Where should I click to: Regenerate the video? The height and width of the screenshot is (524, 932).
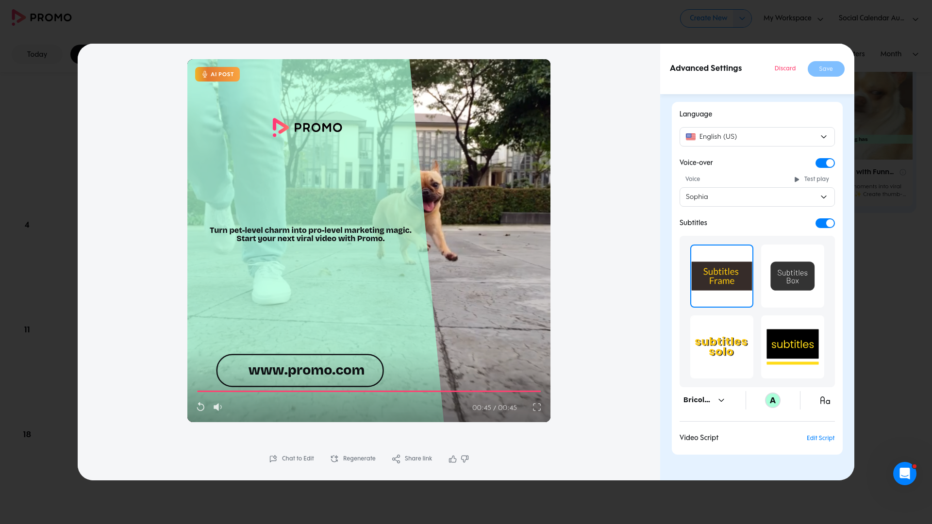coord(353,459)
